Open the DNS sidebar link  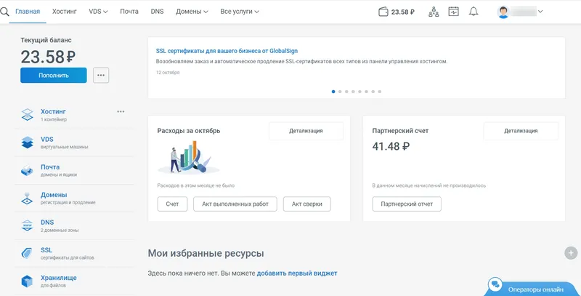(x=47, y=223)
